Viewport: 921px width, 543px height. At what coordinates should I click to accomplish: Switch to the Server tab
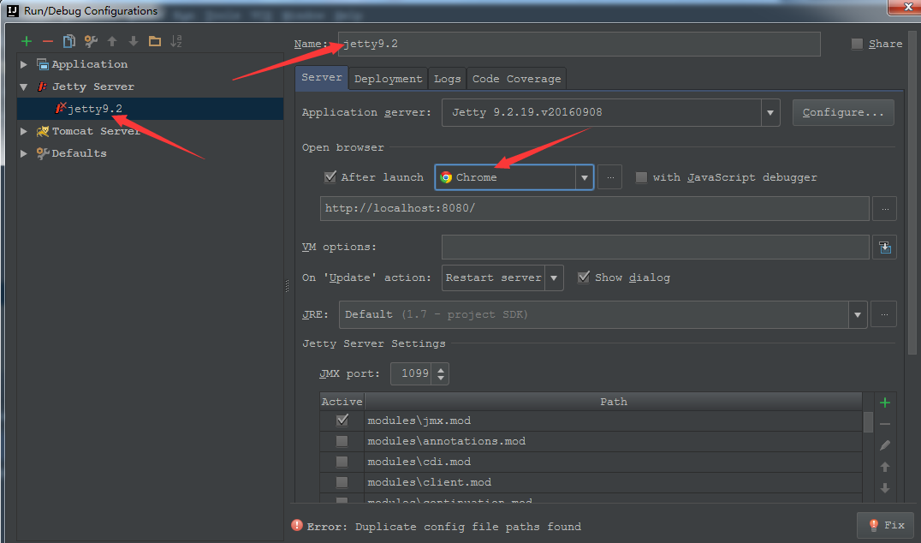321,78
